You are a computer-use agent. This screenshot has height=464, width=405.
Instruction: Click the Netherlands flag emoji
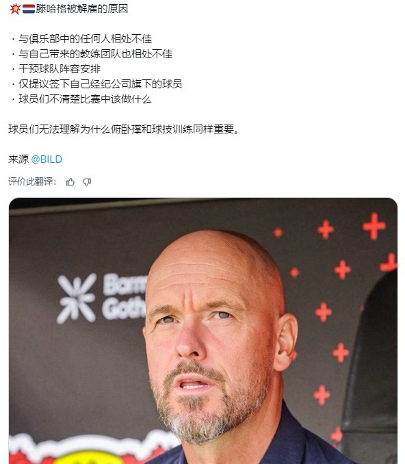(x=29, y=9)
